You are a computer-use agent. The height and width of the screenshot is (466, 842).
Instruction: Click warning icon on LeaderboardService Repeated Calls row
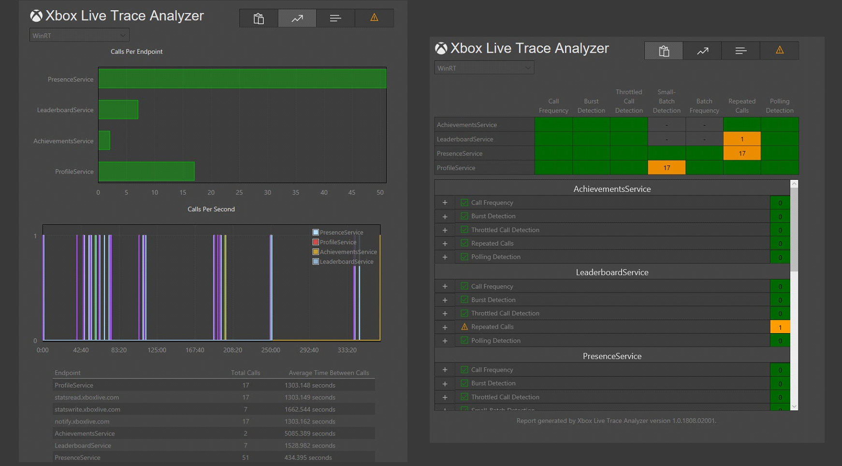click(x=465, y=327)
